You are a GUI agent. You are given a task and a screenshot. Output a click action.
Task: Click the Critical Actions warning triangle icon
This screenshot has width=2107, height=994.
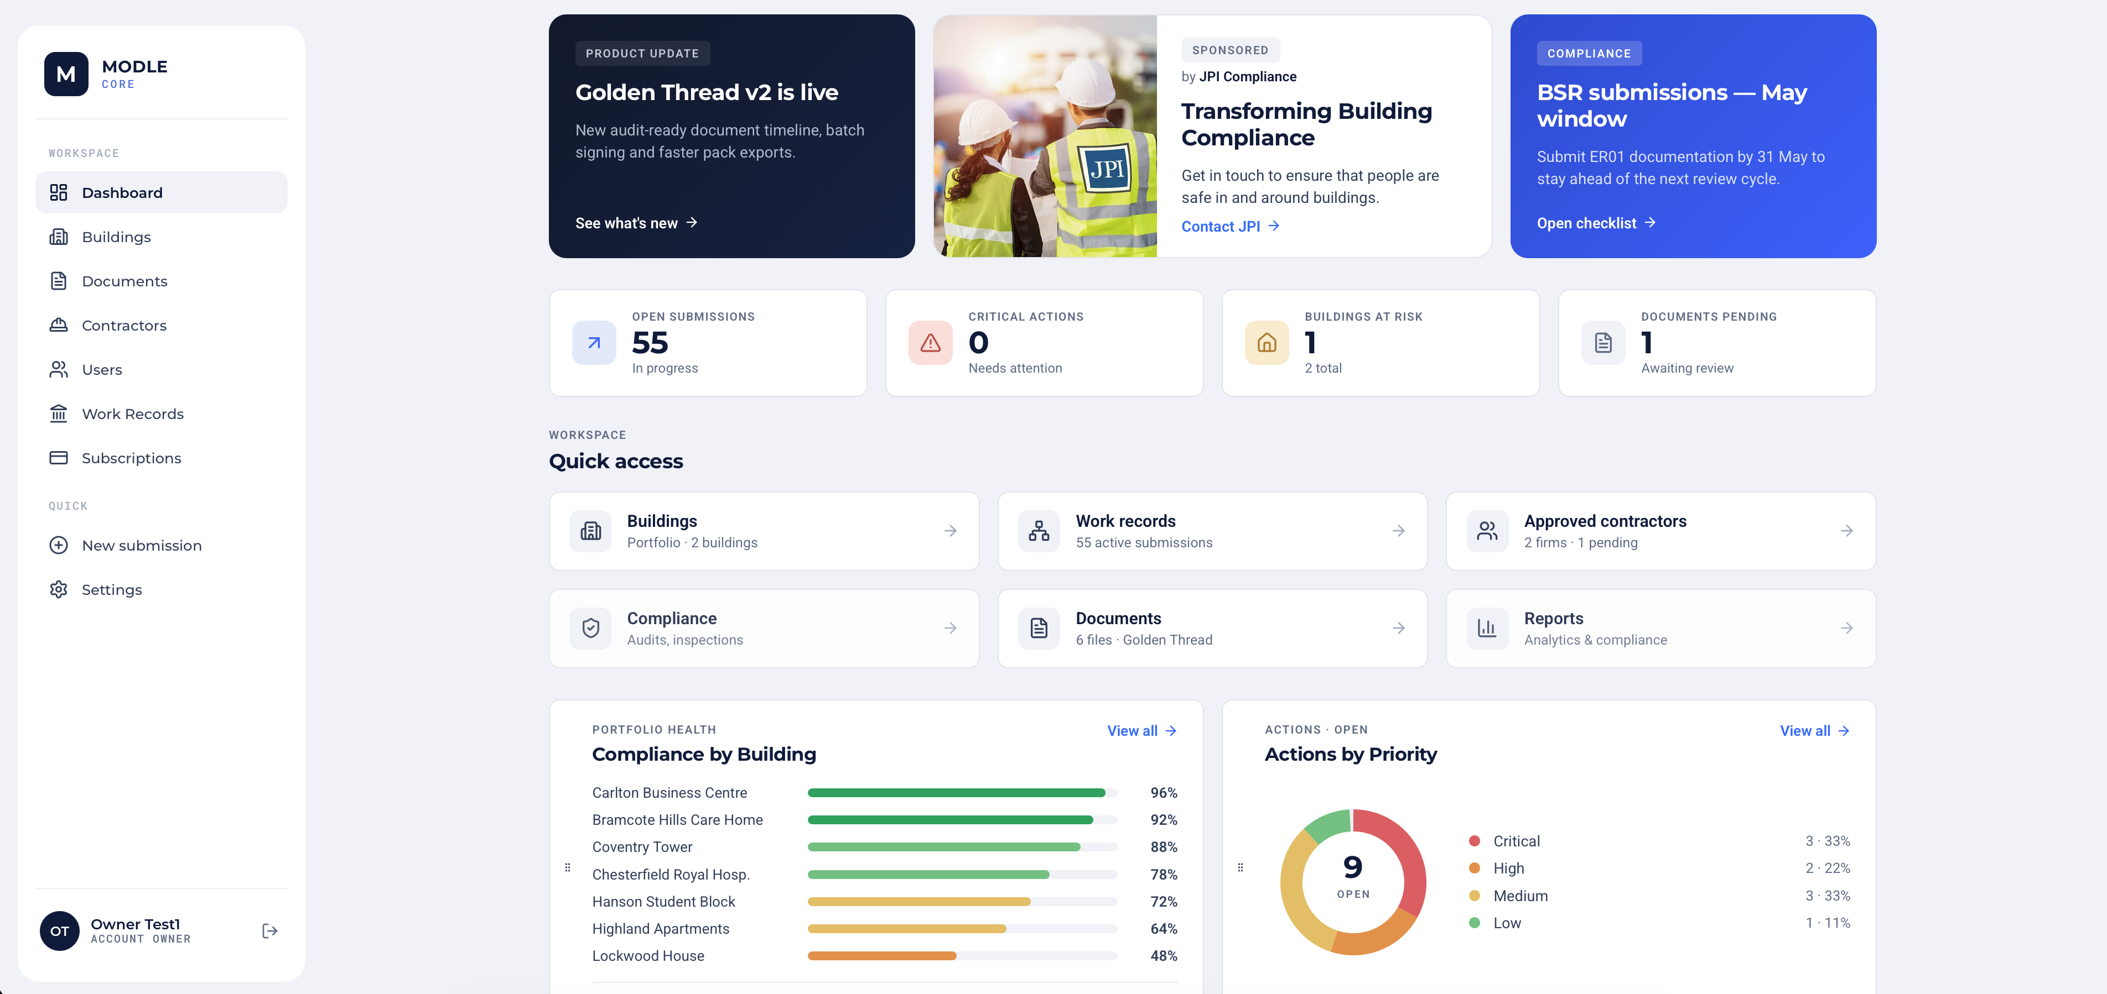tap(930, 343)
